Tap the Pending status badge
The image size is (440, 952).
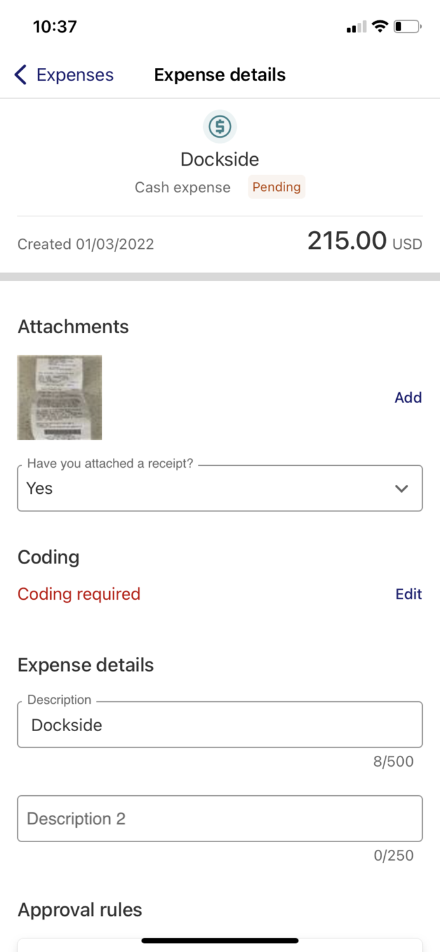(x=276, y=187)
